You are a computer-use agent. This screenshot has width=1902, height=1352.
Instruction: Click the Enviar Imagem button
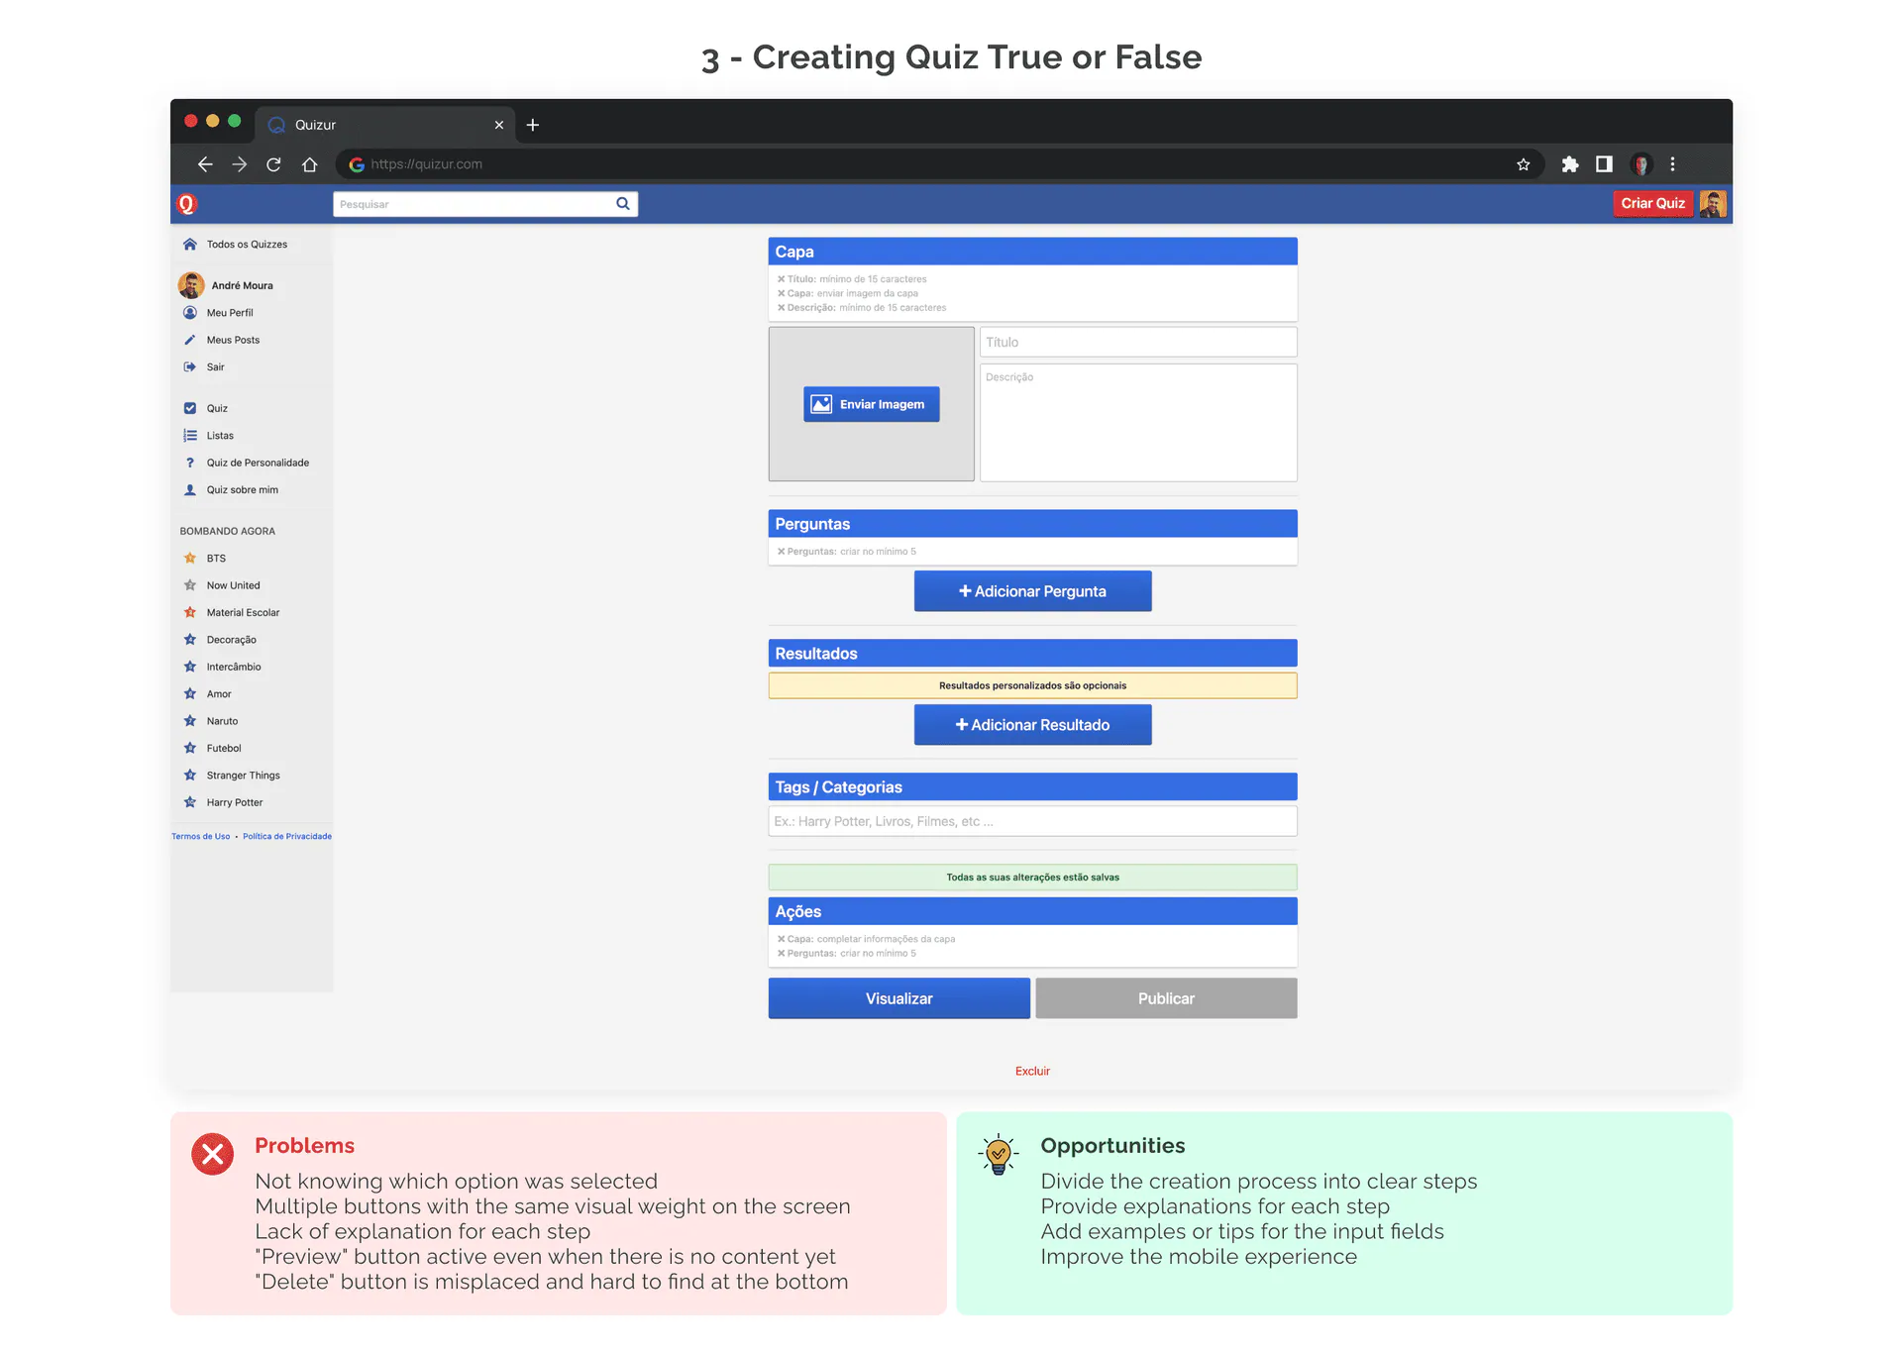click(x=872, y=404)
